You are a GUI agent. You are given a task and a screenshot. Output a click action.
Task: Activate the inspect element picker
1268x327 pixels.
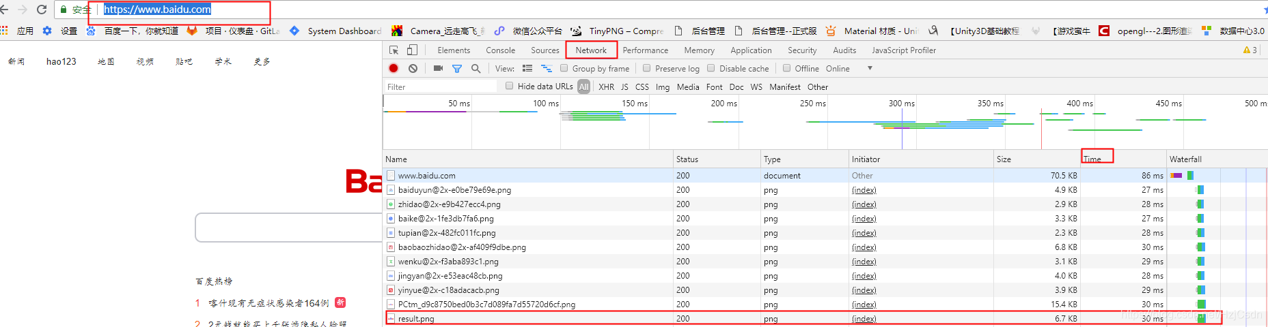point(394,50)
